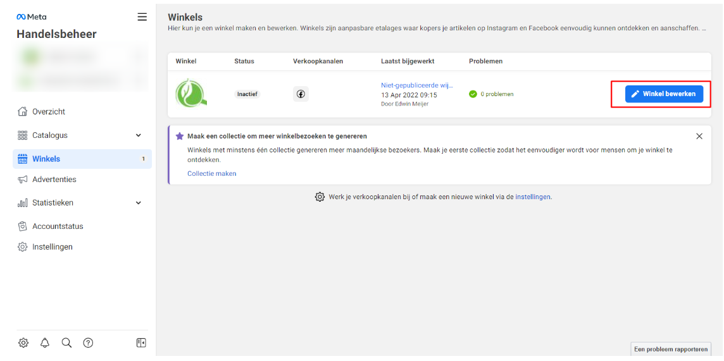This screenshot has width=724, height=361.
Task: Open notifications bell icon
Action: [45, 343]
